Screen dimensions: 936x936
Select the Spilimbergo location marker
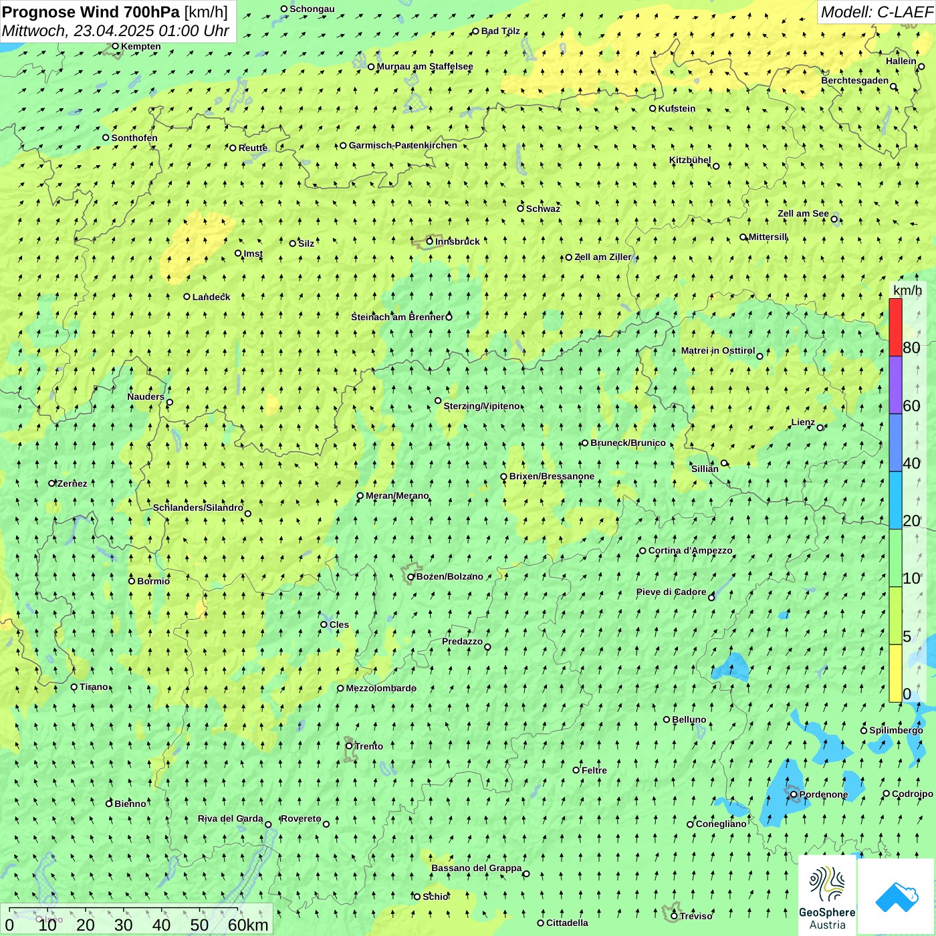tap(864, 730)
